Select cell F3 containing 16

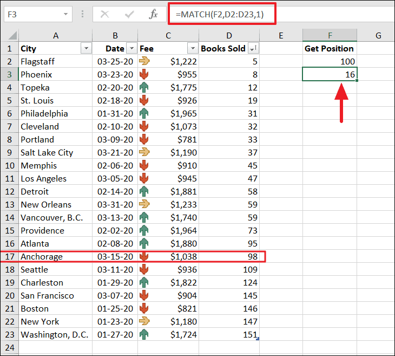pos(330,74)
